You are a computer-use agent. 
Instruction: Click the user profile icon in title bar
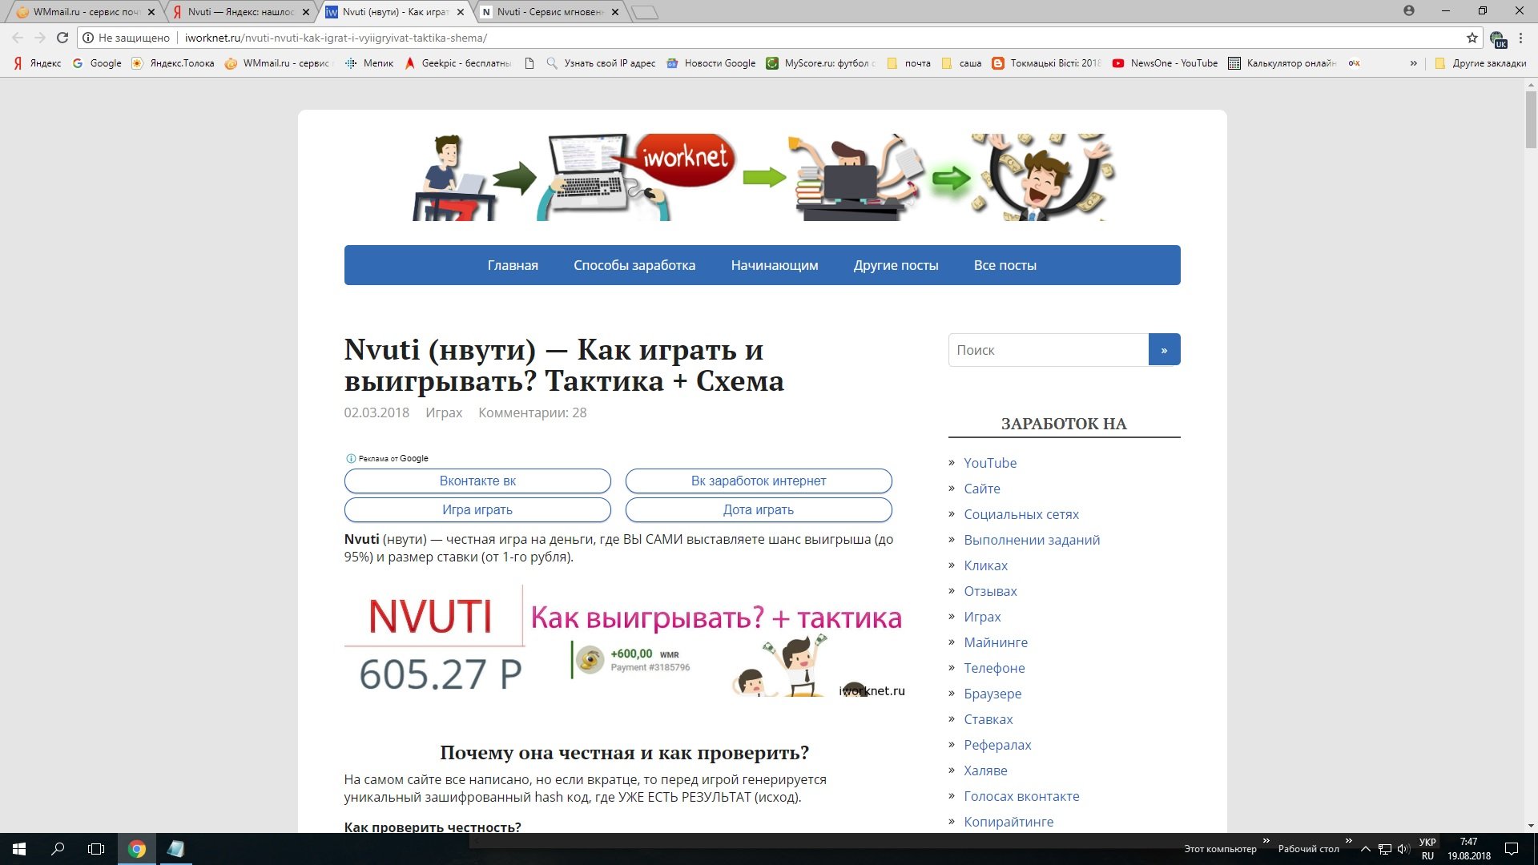(1409, 11)
